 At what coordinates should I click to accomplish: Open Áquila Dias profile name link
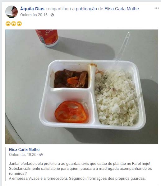point(32,9)
